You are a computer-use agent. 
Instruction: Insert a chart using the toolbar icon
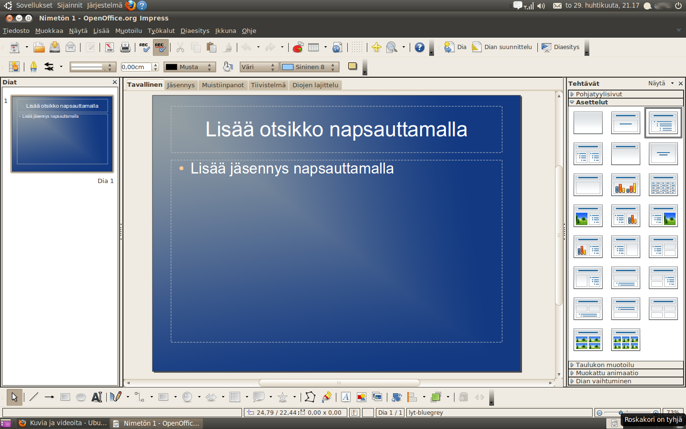pyautogui.click(x=298, y=47)
